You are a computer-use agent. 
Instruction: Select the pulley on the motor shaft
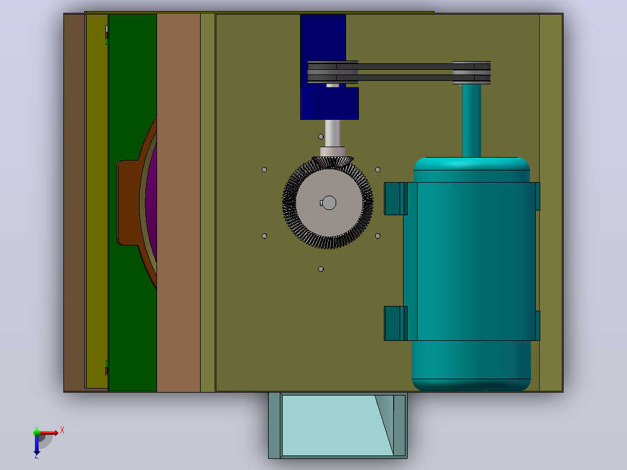pyautogui.click(x=472, y=72)
